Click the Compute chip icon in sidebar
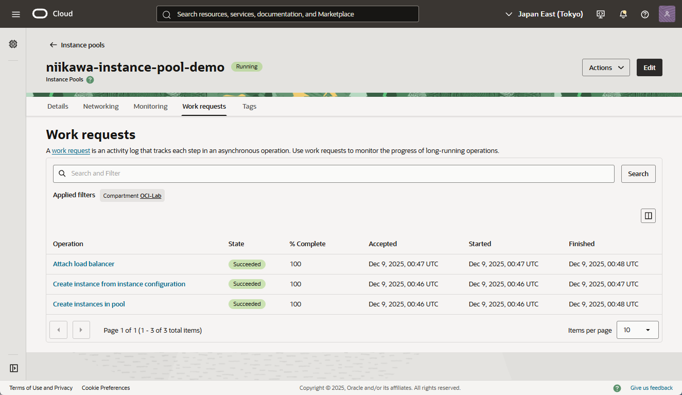 [x=13, y=44]
